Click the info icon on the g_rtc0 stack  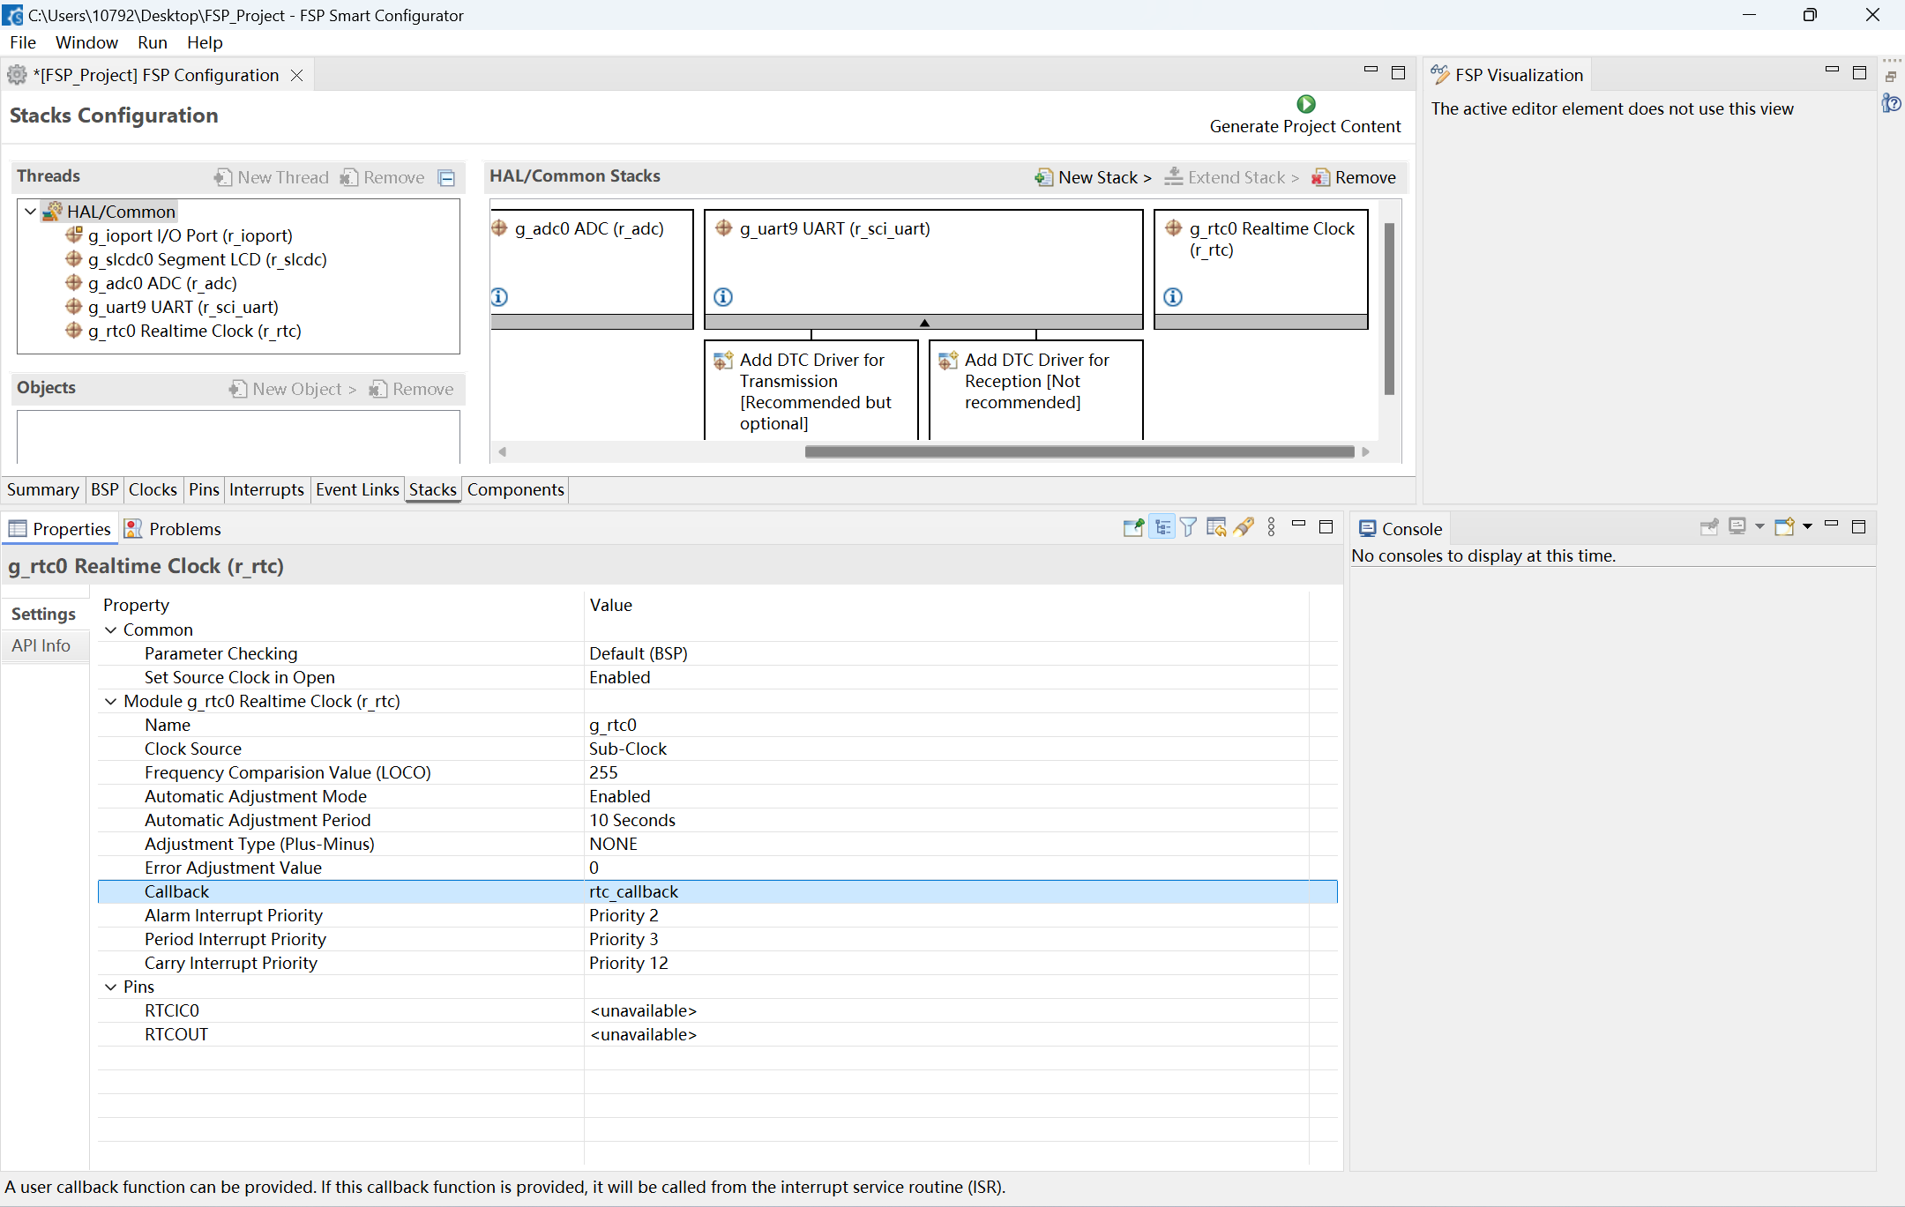1173,297
